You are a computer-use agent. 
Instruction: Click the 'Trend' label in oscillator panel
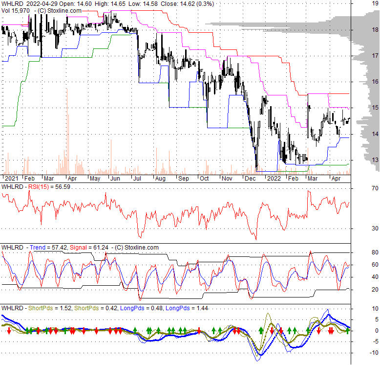tap(38, 248)
